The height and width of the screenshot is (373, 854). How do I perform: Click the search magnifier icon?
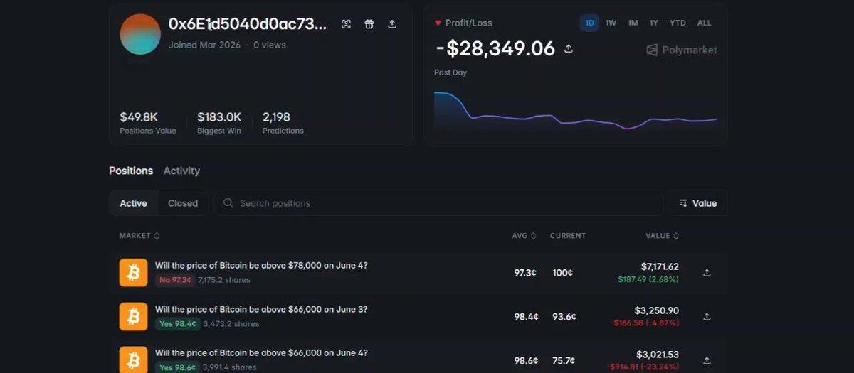click(228, 203)
